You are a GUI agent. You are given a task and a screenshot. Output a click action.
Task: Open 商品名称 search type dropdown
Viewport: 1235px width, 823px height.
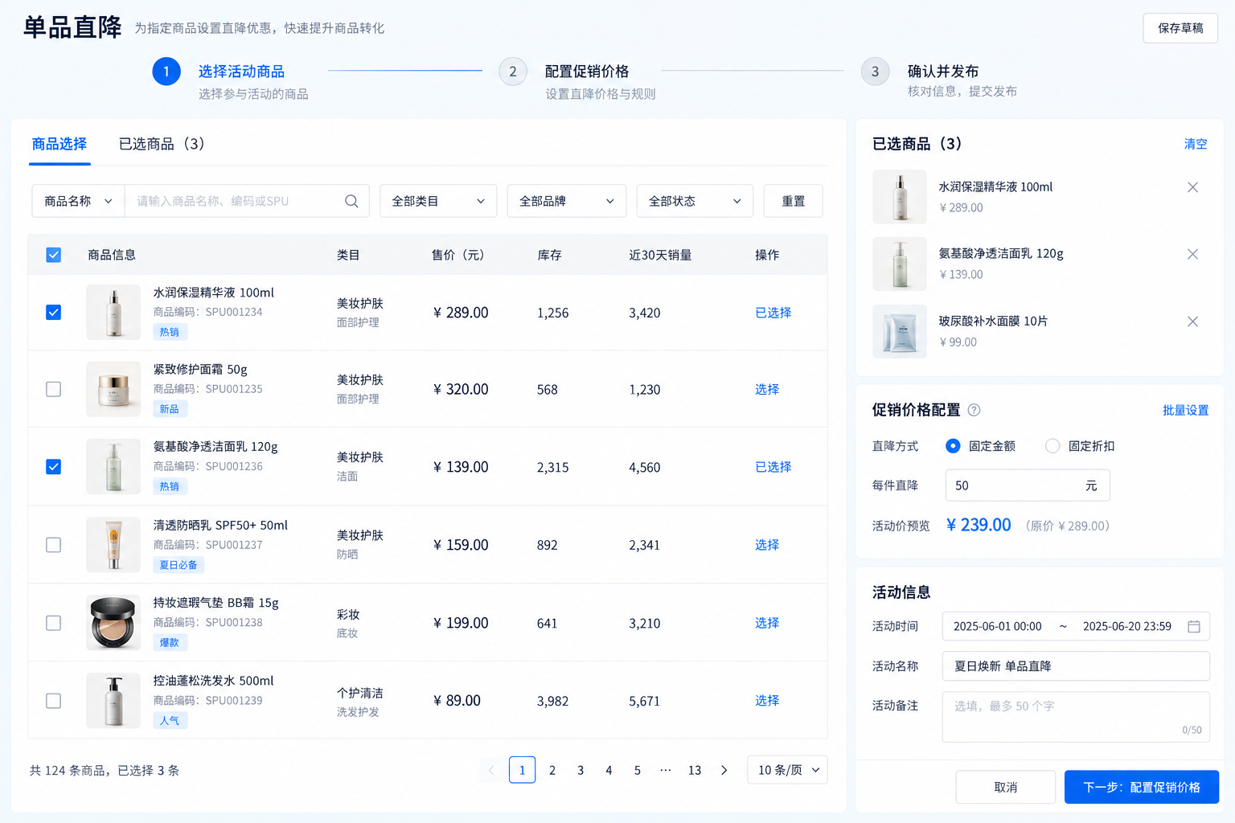[x=78, y=201]
